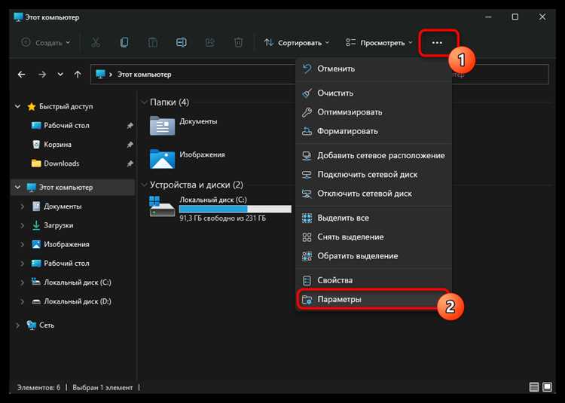Screen dimensions: 565x403
Task: Switch to large icons view
Action: 547,387
